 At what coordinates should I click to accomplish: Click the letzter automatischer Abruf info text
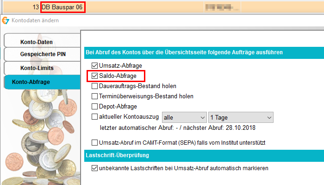point(177,128)
